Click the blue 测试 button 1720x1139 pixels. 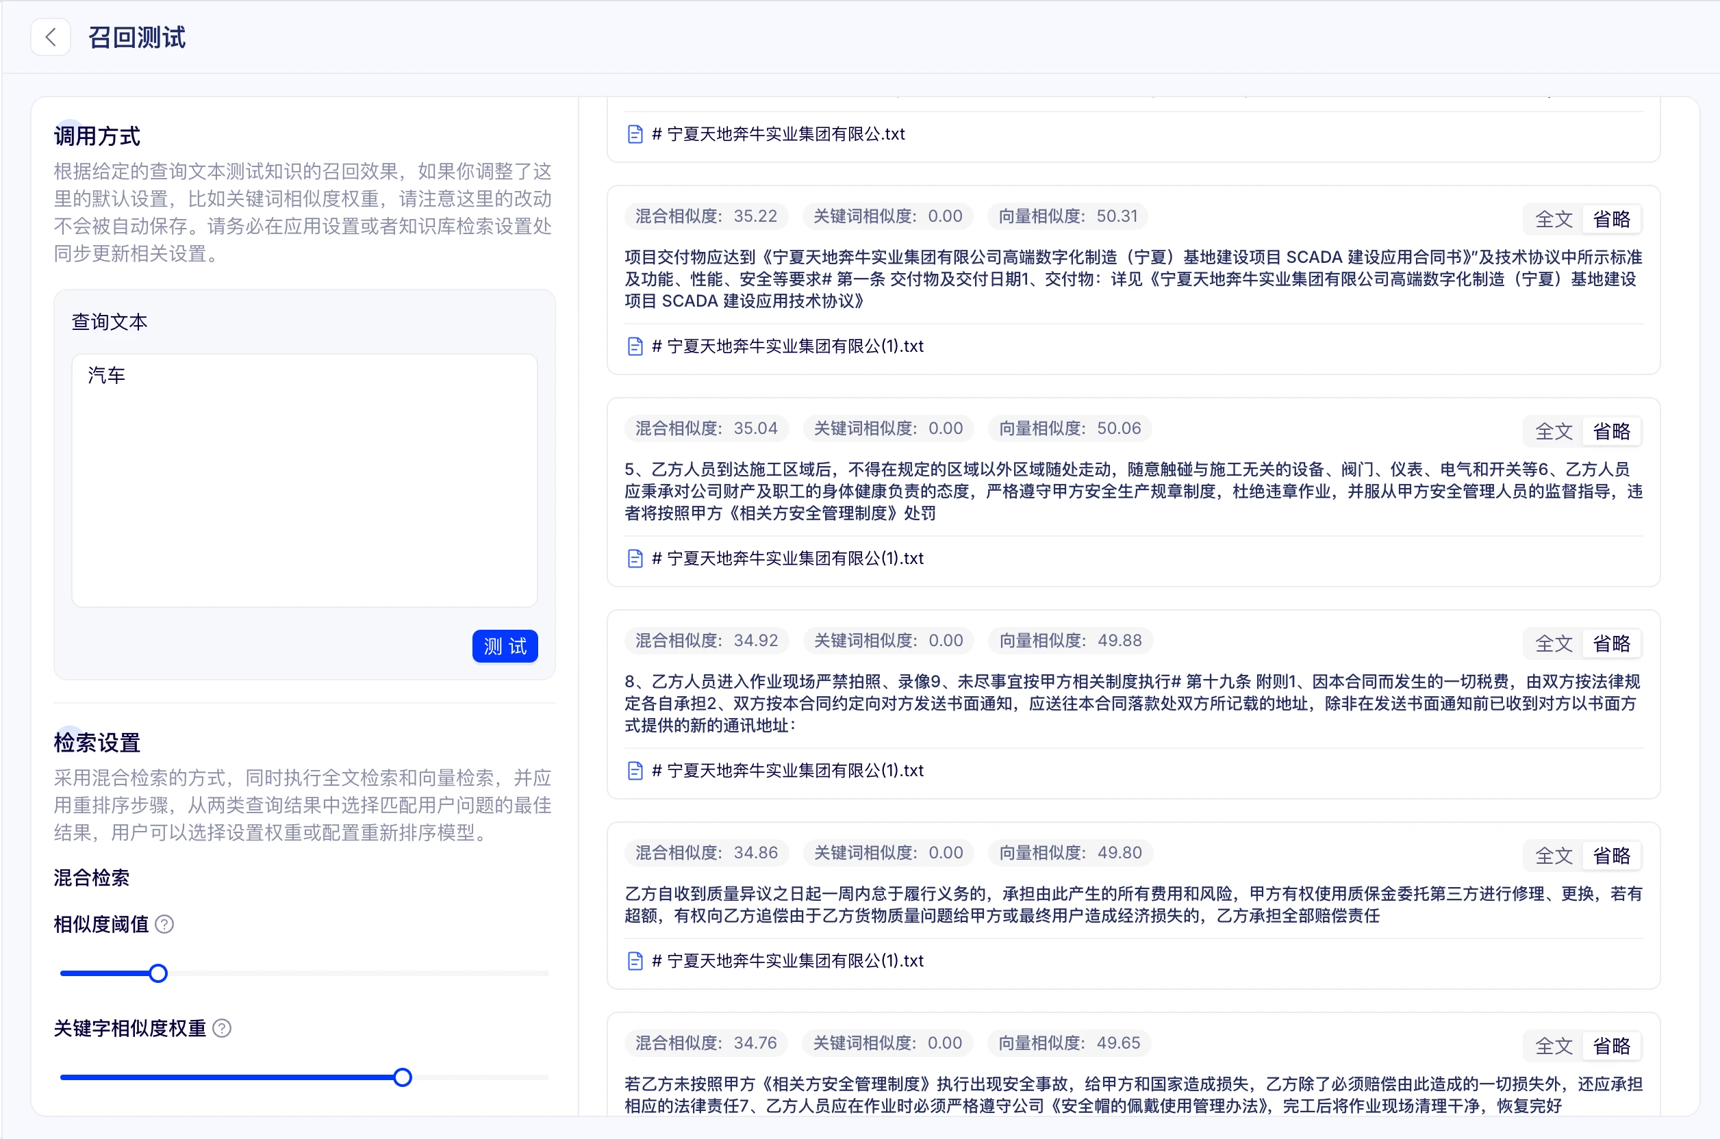point(505,645)
